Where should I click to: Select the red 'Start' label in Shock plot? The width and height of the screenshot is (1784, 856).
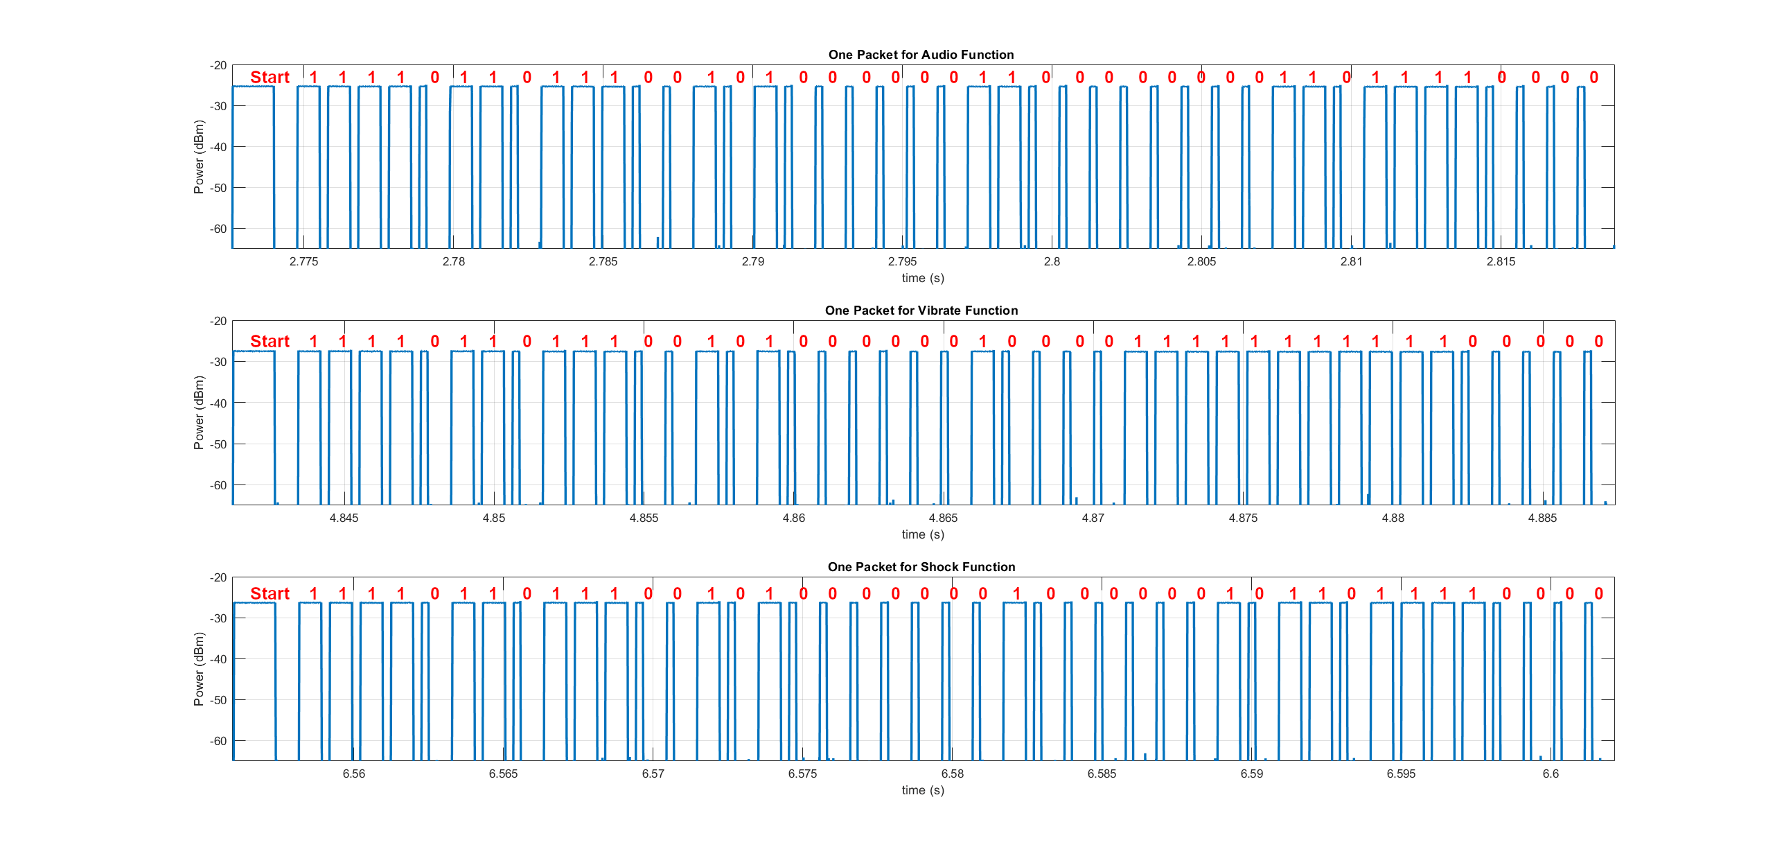(x=270, y=594)
